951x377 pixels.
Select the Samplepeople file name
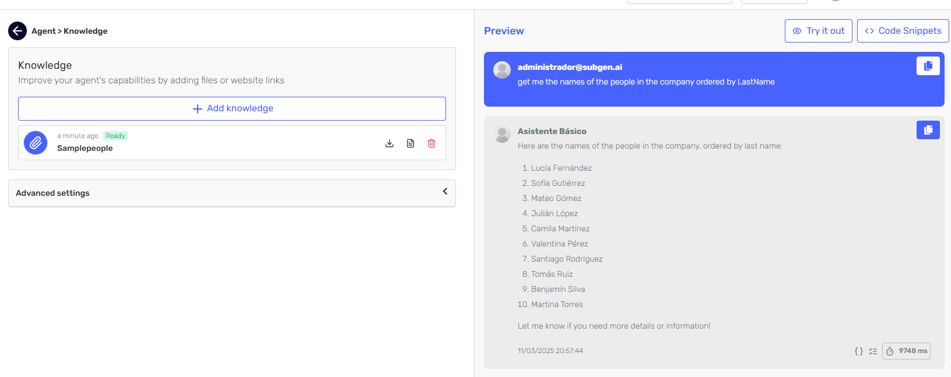click(85, 149)
